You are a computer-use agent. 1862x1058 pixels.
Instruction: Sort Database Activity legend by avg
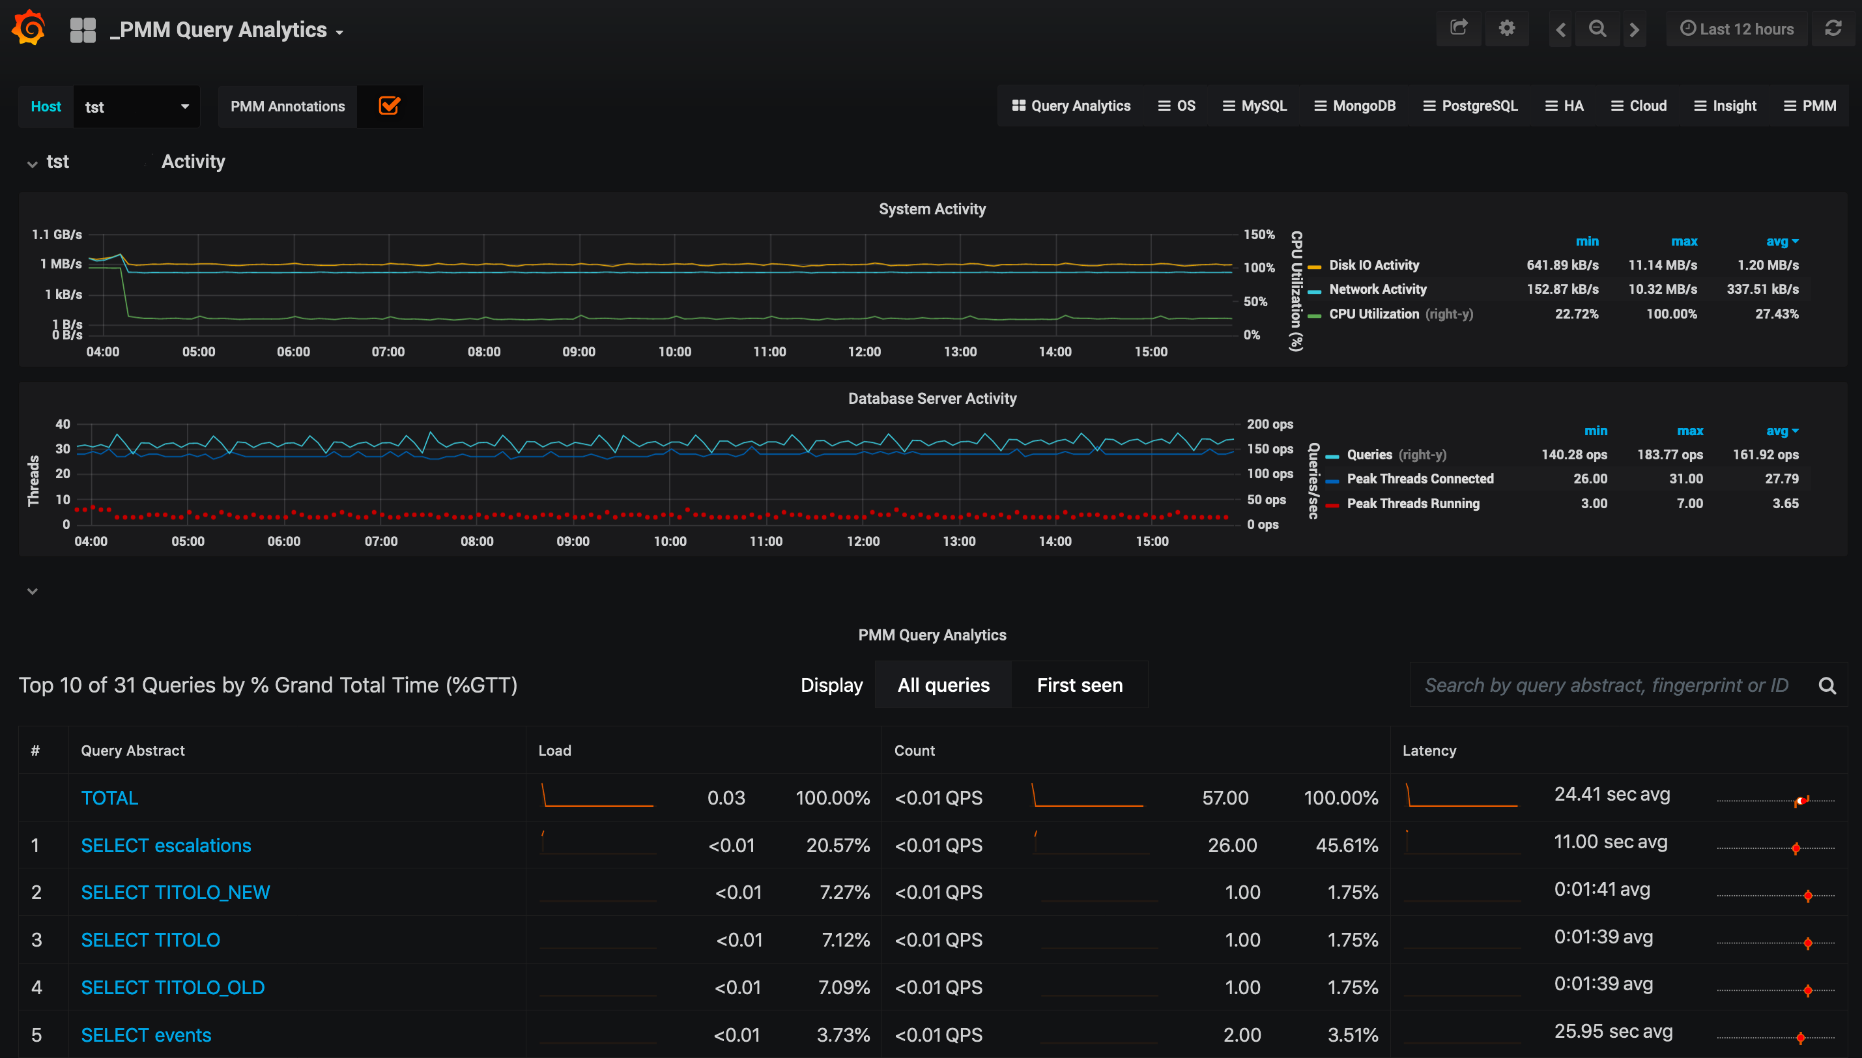coord(1782,431)
